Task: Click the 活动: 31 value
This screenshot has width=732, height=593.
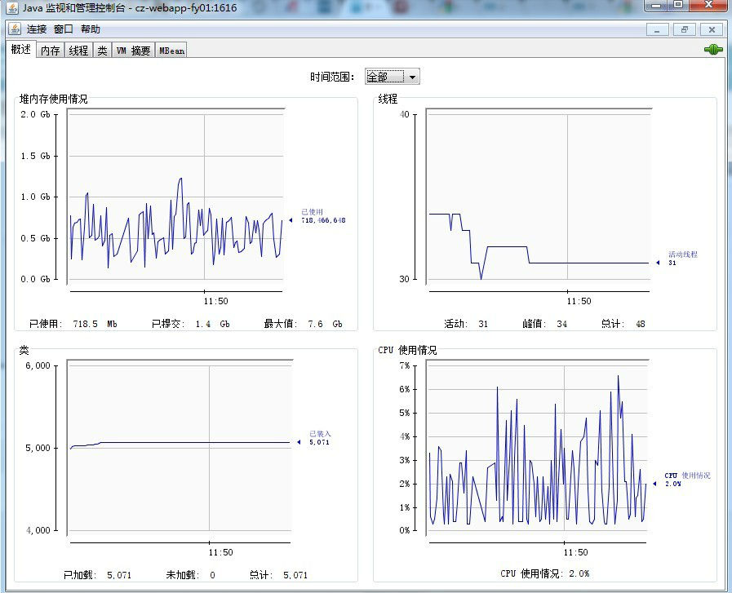Action: (x=466, y=324)
